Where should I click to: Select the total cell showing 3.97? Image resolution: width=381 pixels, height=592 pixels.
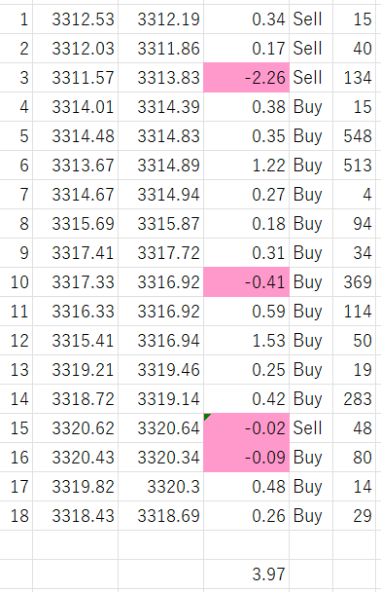[247, 573]
